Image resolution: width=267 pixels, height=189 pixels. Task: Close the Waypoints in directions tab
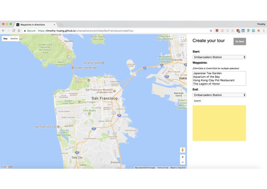click(x=54, y=24)
